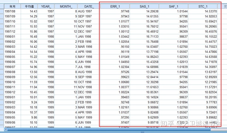Select the STC_1 cell 9.69906

(203, 108)
